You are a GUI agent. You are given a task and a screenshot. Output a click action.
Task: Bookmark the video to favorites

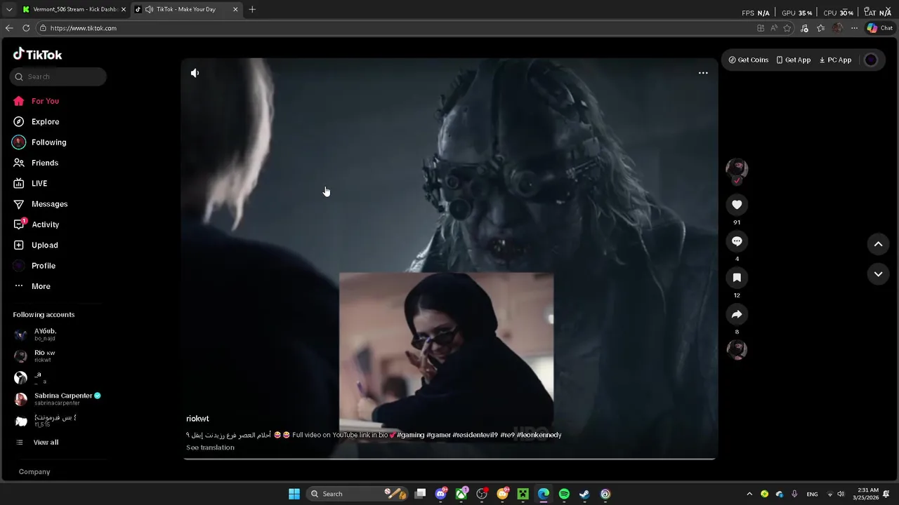737,278
